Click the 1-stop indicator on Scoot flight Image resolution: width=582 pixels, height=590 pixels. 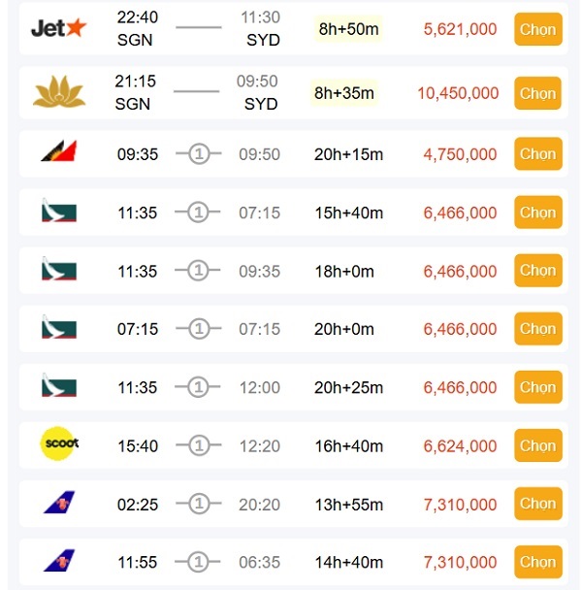pos(199,445)
